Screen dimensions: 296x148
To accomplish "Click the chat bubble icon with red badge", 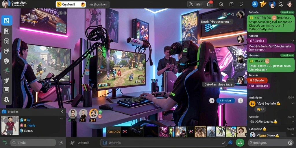I will (x=209, y=4).
